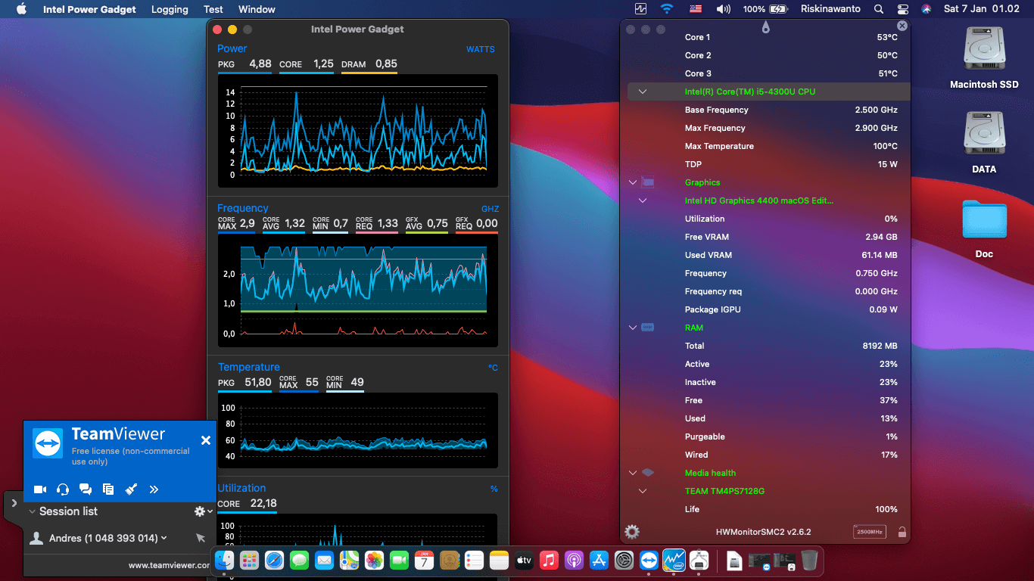The height and width of the screenshot is (581, 1034).
Task: Open HWMonitorSMC2 preferences with the gear icon
Action: (x=631, y=532)
